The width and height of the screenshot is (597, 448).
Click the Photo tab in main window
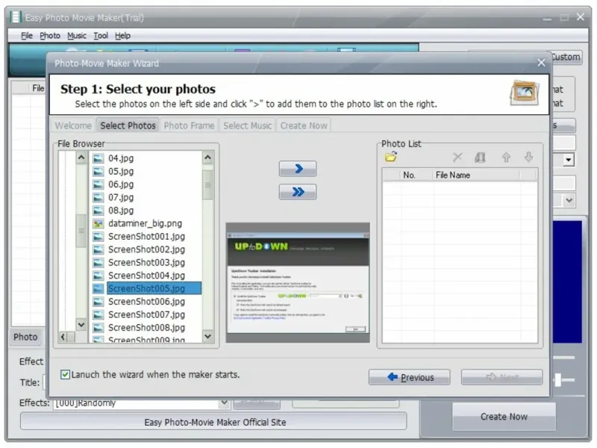[25, 337]
